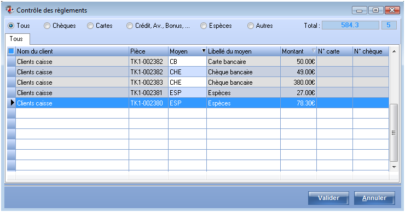Click the Total amount field showing 584.3
Image resolution: width=405 pixels, height=212 pixels.
click(350, 25)
